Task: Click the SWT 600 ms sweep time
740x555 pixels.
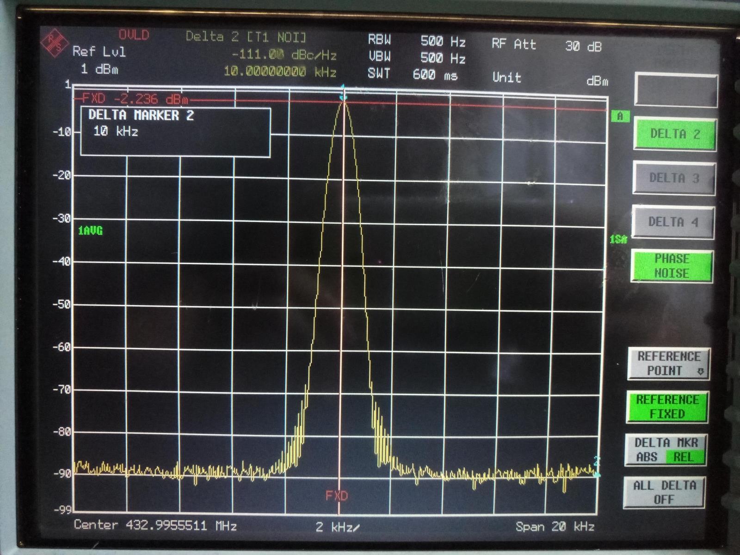Action: click(x=412, y=74)
